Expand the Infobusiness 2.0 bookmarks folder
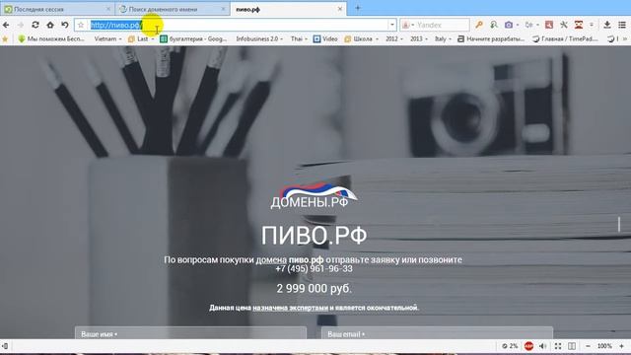Screen dimensions: 631x355 tap(259, 39)
